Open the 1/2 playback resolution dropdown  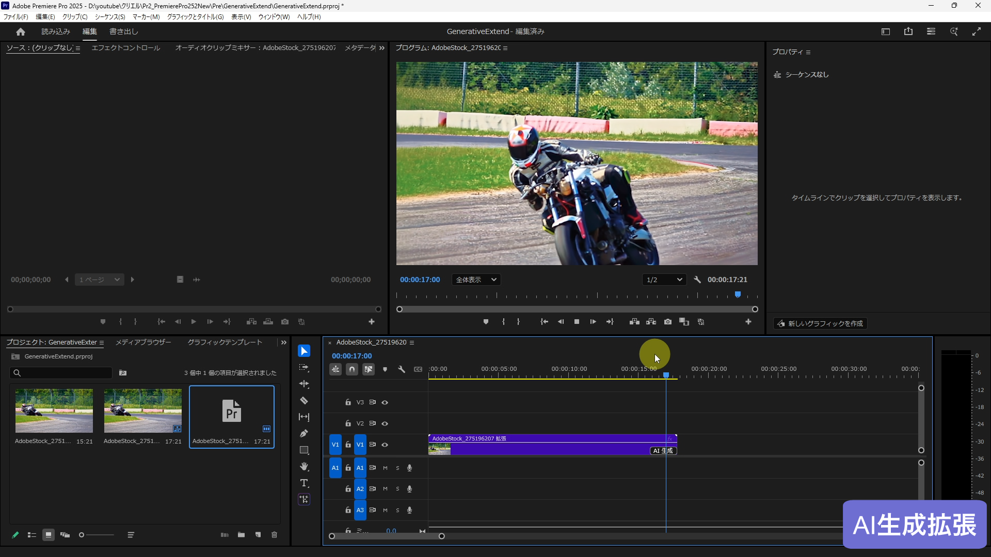coord(664,280)
